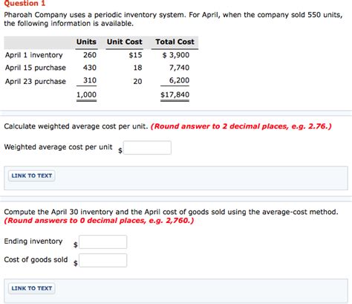Click the 1,000 total units value
The width and height of the screenshot is (352, 304).
pos(86,94)
